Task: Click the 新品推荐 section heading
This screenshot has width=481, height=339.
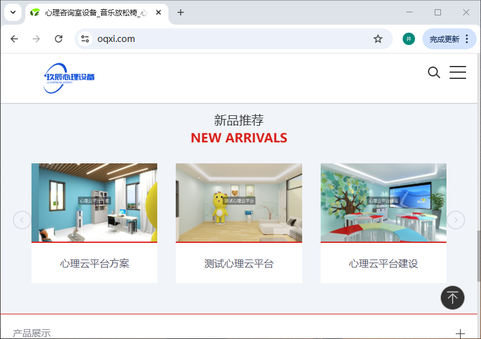Action: tap(239, 120)
